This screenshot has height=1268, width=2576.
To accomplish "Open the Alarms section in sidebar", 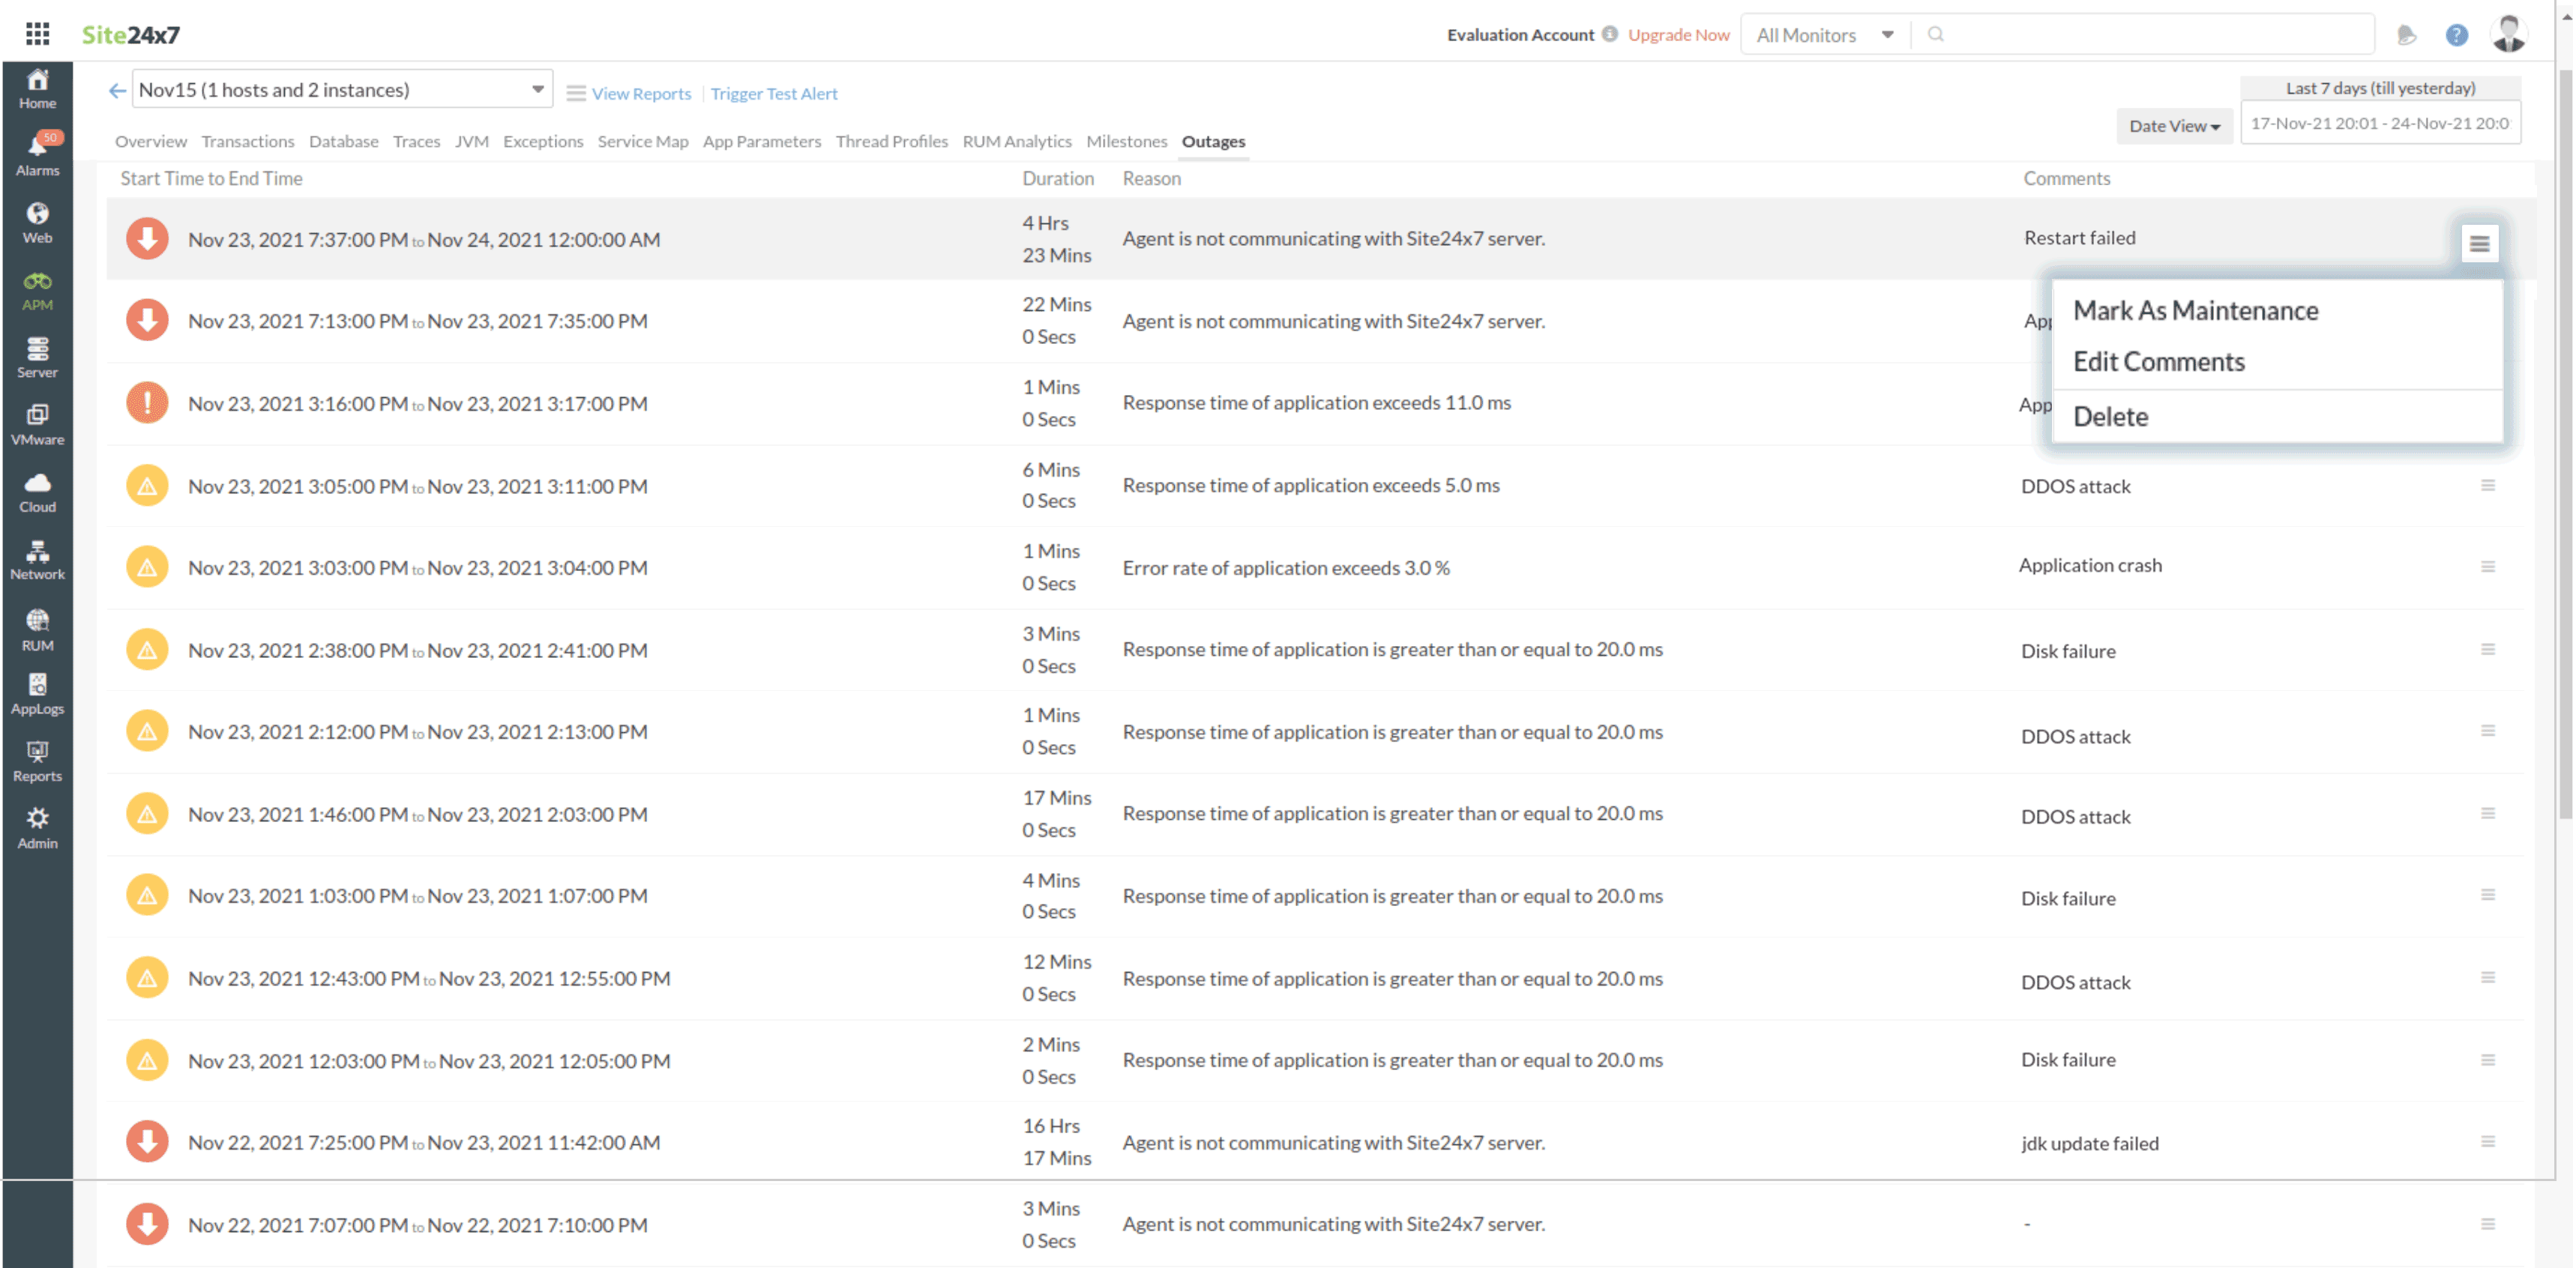I will (x=37, y=154).
